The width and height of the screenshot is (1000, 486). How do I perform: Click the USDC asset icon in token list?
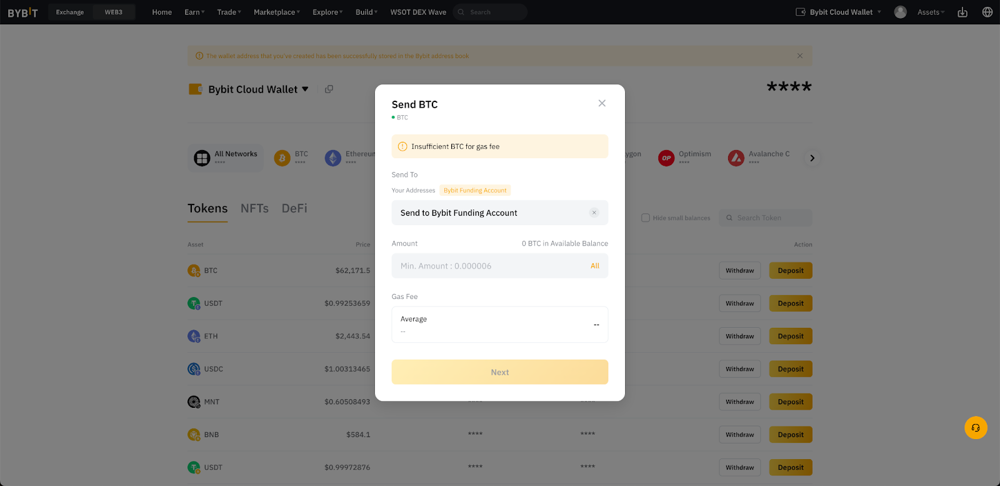point(194,369)
